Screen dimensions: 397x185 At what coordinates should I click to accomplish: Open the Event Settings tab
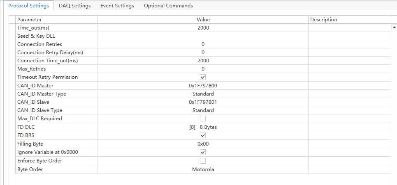[x=117, y=6]
